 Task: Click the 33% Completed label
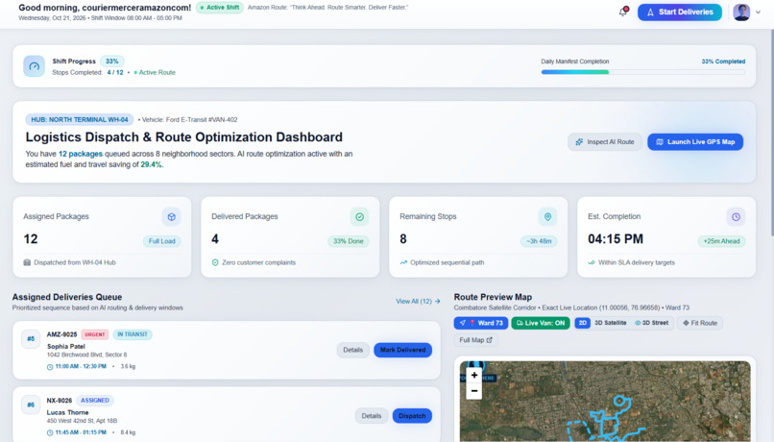coord(723,61)
